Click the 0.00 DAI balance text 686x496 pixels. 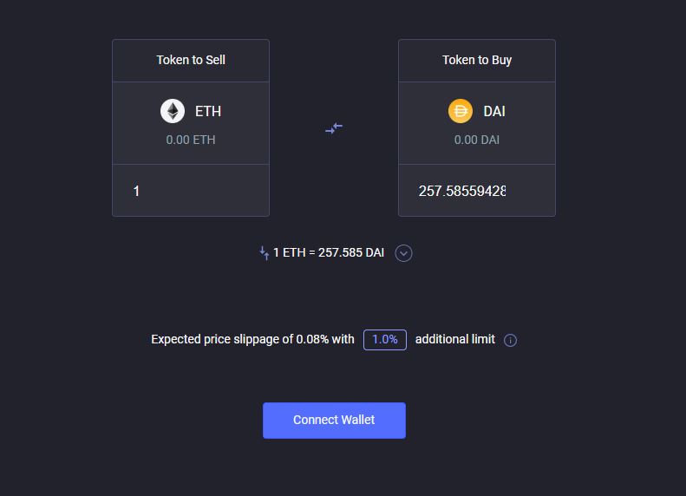pos(477,140)
